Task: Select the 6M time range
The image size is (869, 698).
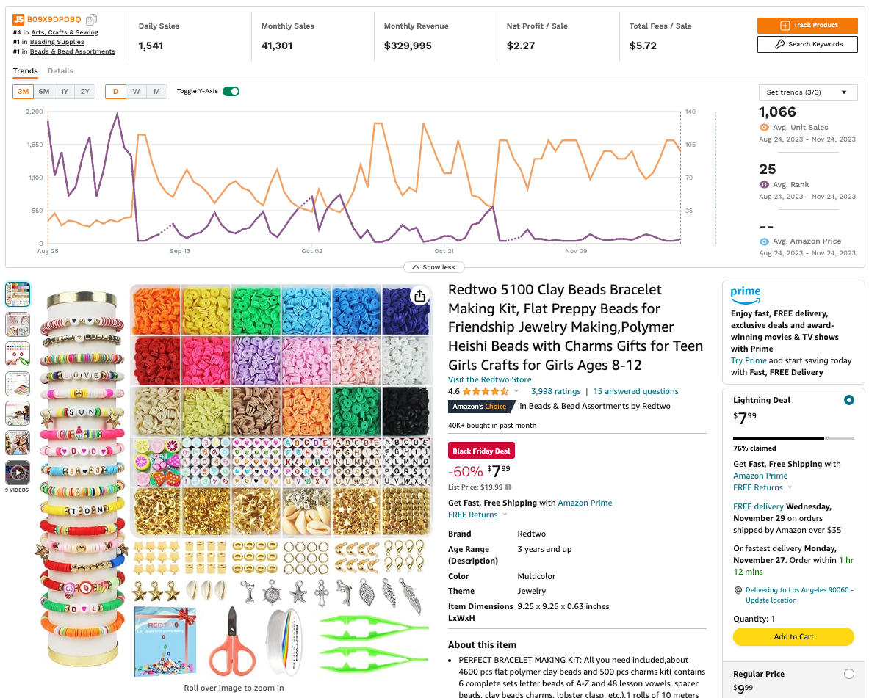Action: 44,92
